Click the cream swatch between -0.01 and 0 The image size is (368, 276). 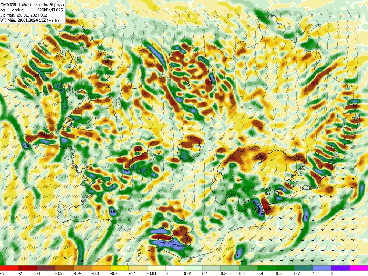point(156,268)
